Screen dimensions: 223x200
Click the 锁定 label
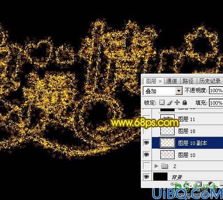pyautogui.click(x=150, y=102)
